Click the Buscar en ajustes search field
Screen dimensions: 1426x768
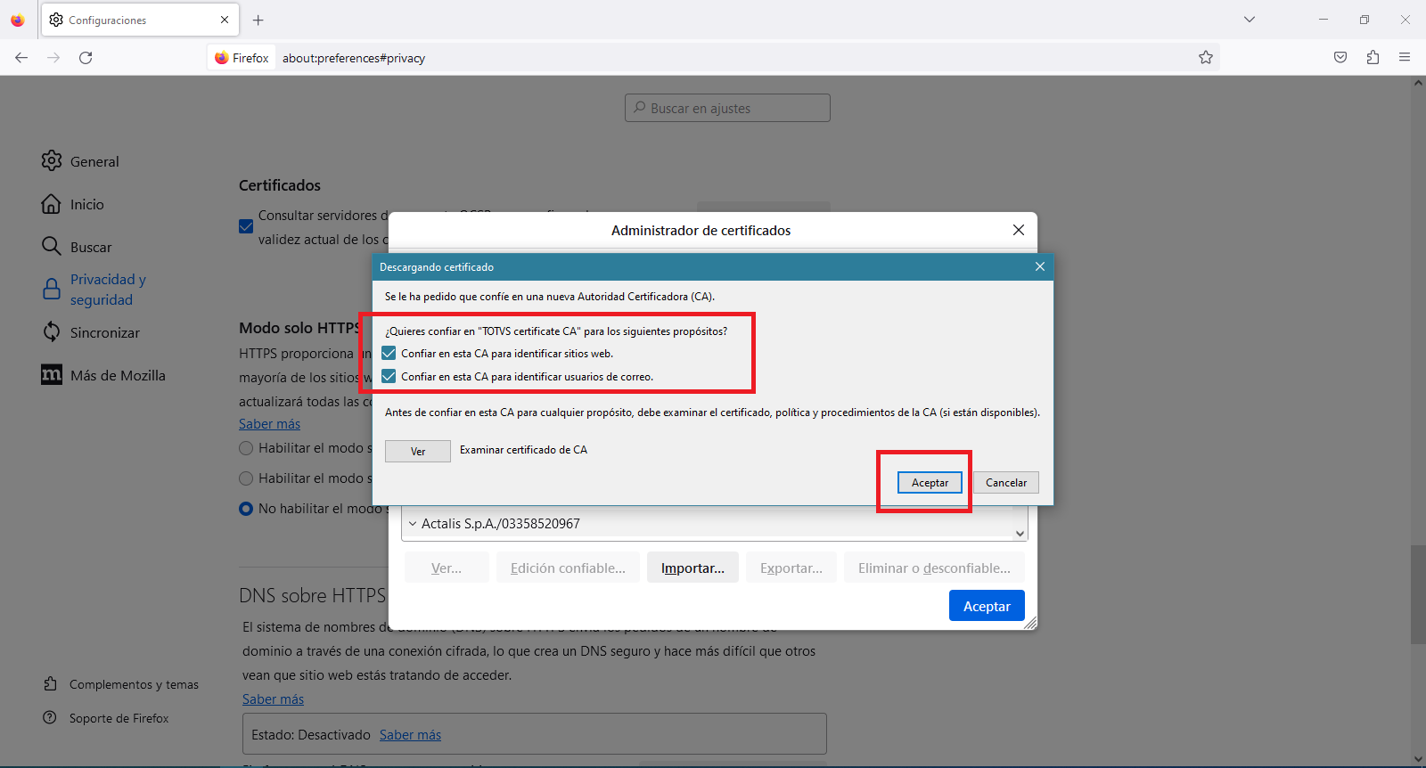pos(727,108)
